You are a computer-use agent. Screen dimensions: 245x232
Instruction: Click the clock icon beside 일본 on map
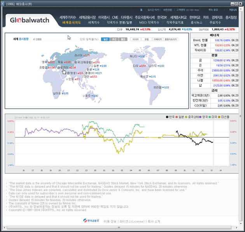[92, 66]
